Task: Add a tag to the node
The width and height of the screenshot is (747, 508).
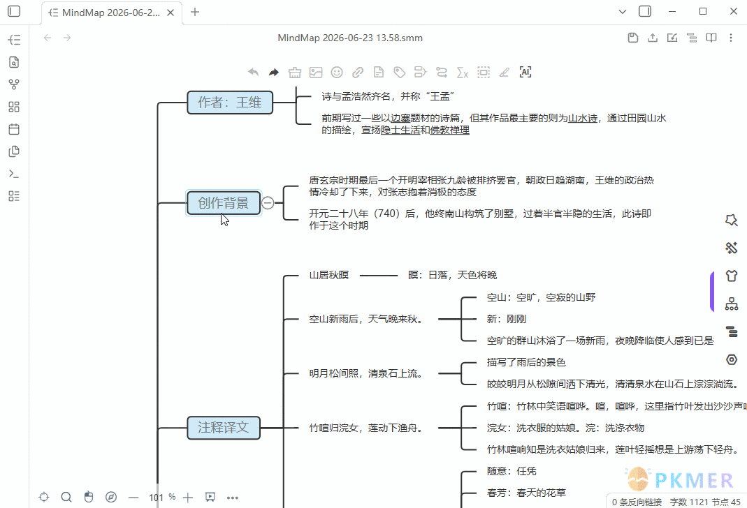Action: pyautogui.click(x=399, y=73)
